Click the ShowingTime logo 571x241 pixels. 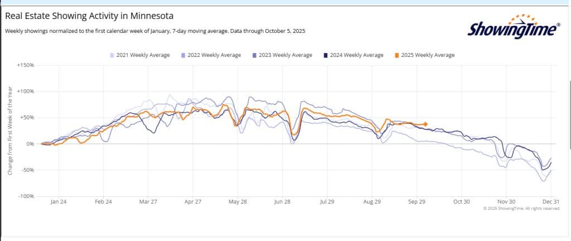(x=512, y=29)
